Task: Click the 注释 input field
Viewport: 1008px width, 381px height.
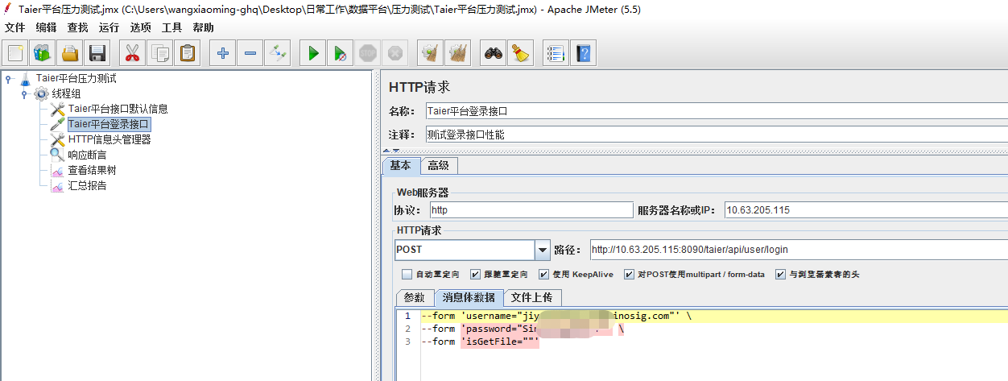Action: pyautogui.click(x=716, y=135)
